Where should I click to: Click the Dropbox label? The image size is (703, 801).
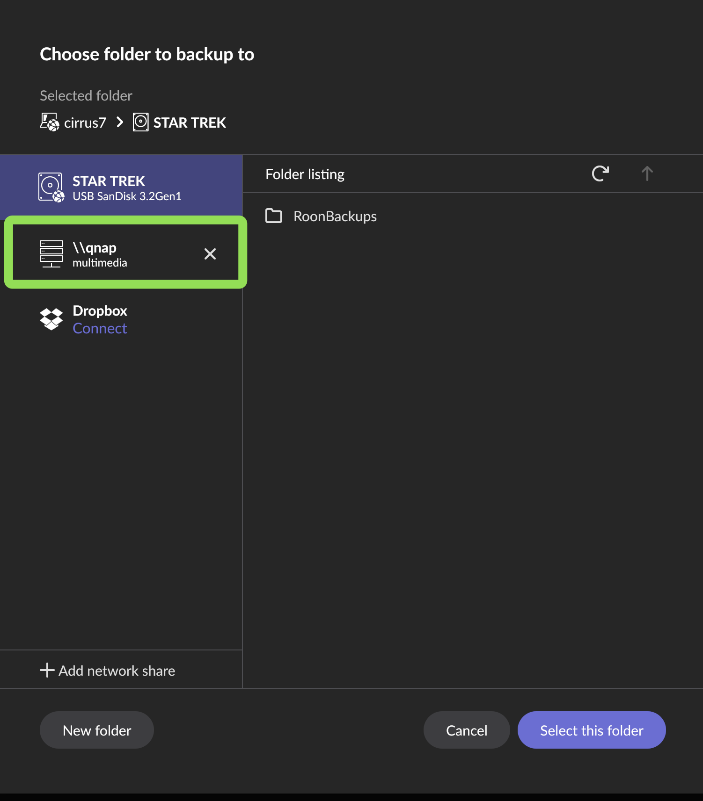[100, 311]
